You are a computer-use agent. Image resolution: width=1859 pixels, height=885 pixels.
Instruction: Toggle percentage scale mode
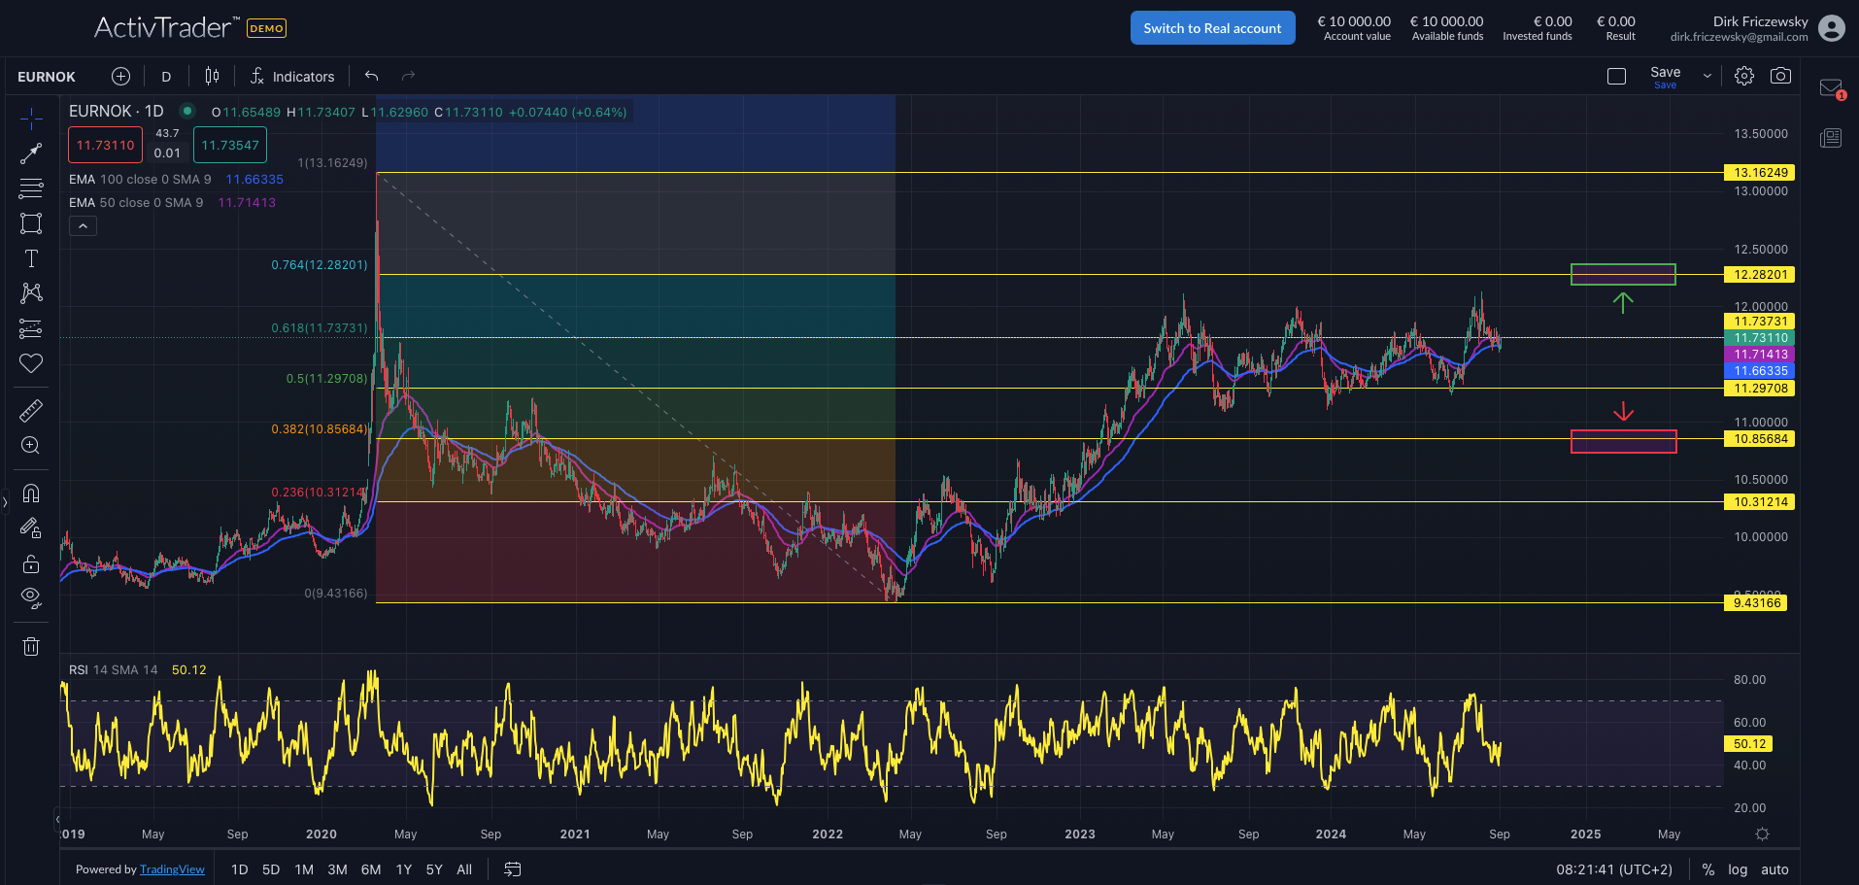pos(1707,869)
